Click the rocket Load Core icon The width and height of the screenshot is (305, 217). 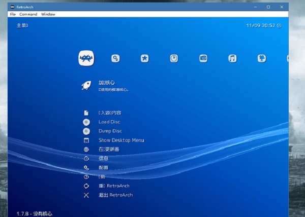[86, 85]
